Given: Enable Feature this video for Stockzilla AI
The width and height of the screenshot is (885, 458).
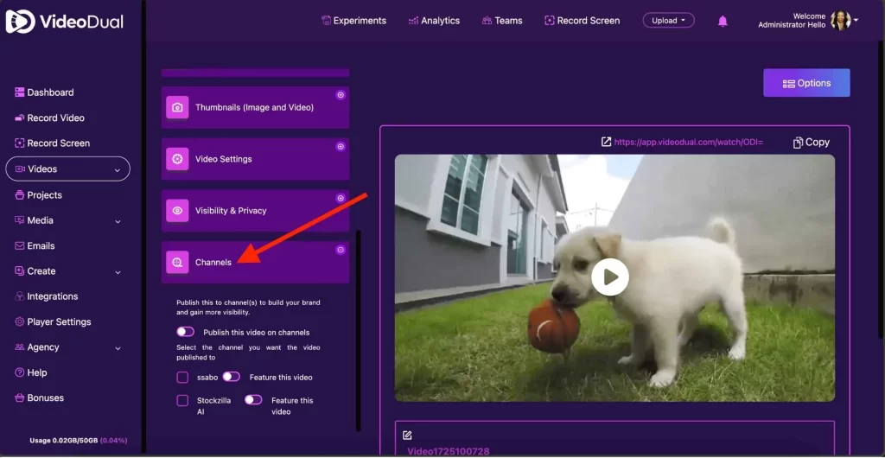Looking at the screenshot, I should click(253, 400).
